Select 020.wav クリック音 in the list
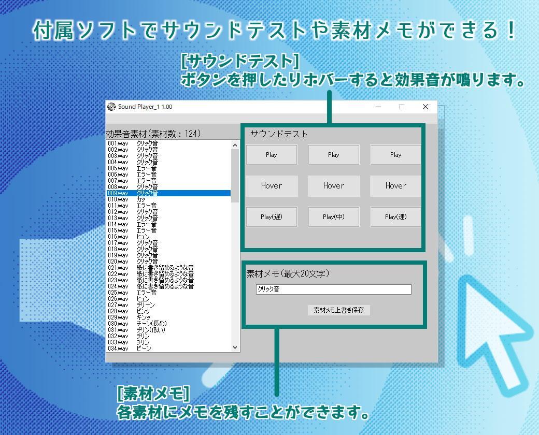Image resolution: width=539 pixels, height=435 pixels. click(x=168, y=261)
